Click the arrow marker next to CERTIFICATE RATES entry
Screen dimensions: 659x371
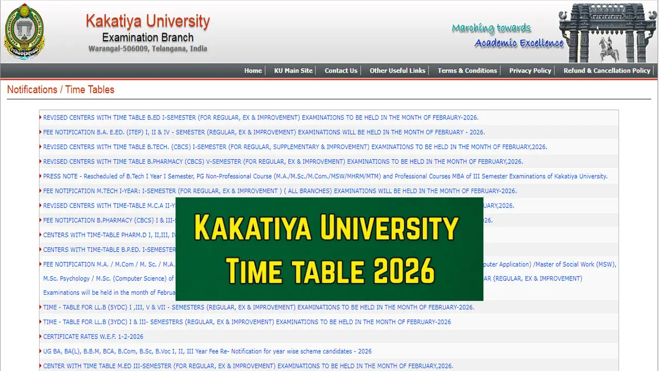tap(41, 336)
